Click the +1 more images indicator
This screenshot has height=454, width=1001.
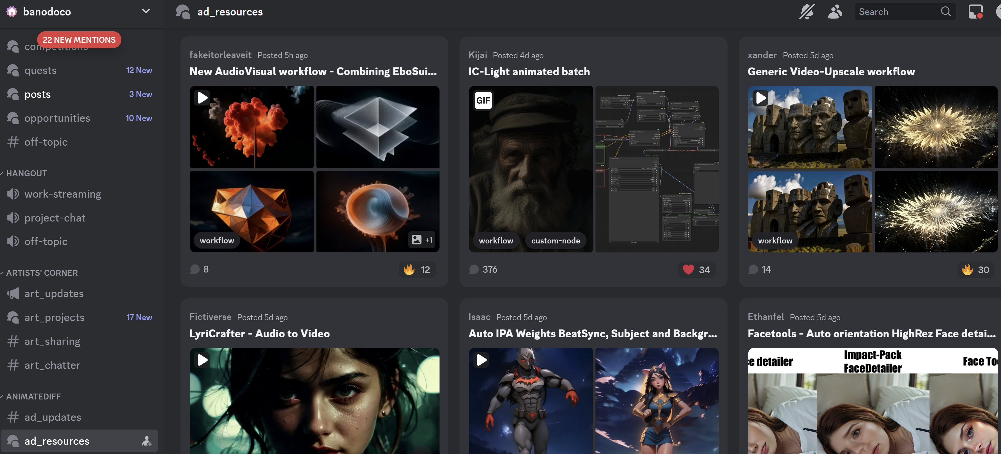(422, 240)
